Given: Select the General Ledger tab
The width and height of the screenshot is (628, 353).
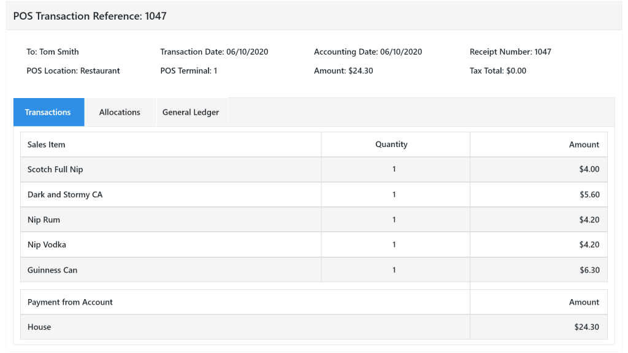Looking at the screenshot, I should pos(191,112).
